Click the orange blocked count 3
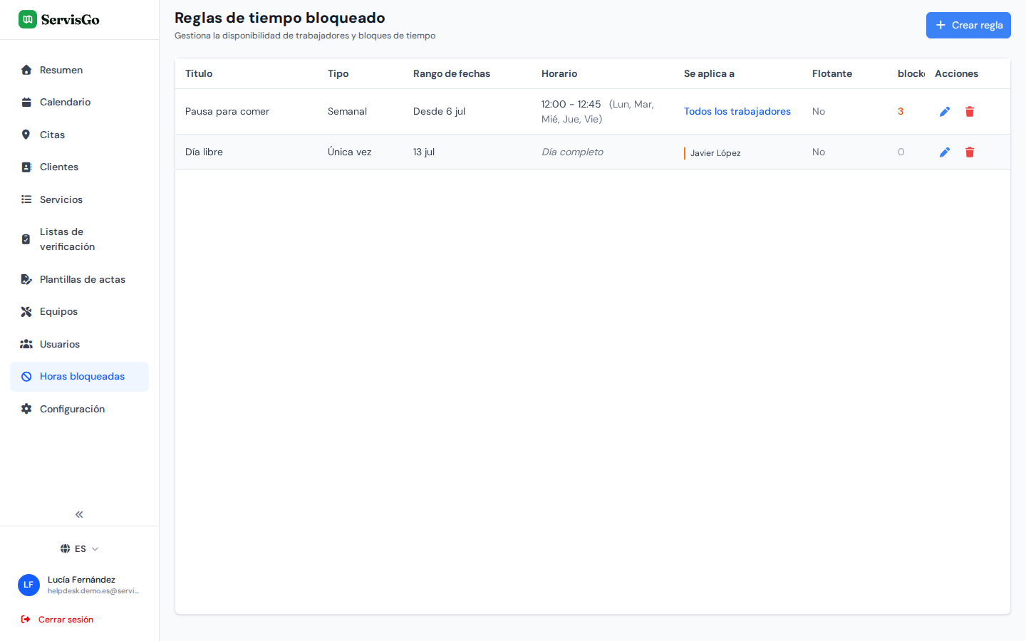The height and width of the screenshot is (641, 1026). pyautogui.click(x=901, y=111)
